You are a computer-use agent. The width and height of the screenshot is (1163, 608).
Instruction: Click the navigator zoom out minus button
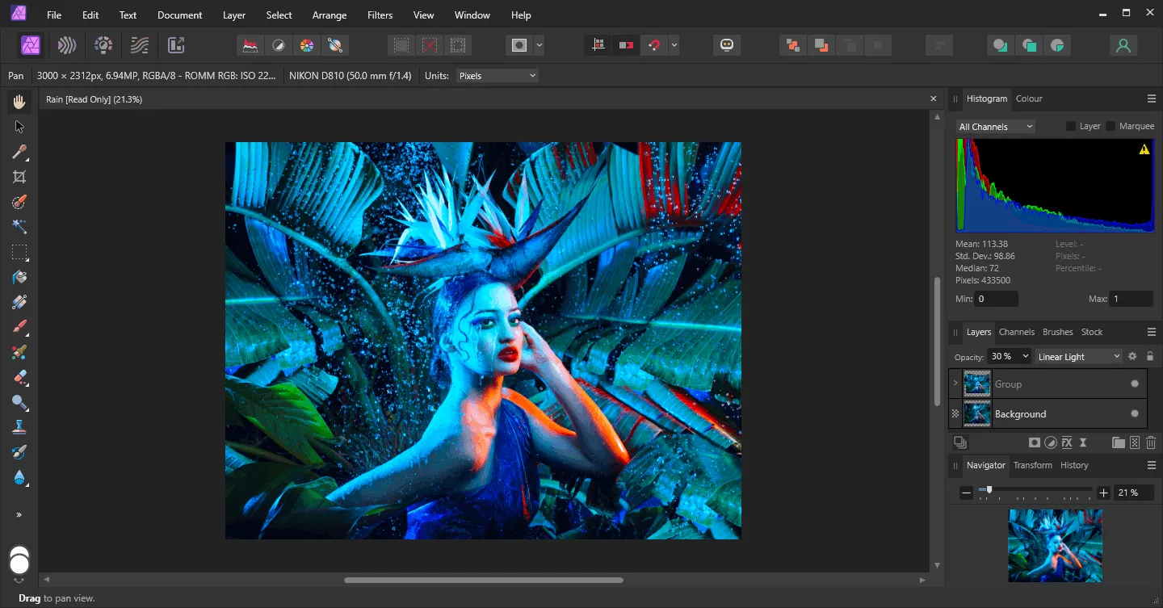click(x=966, y=493)
